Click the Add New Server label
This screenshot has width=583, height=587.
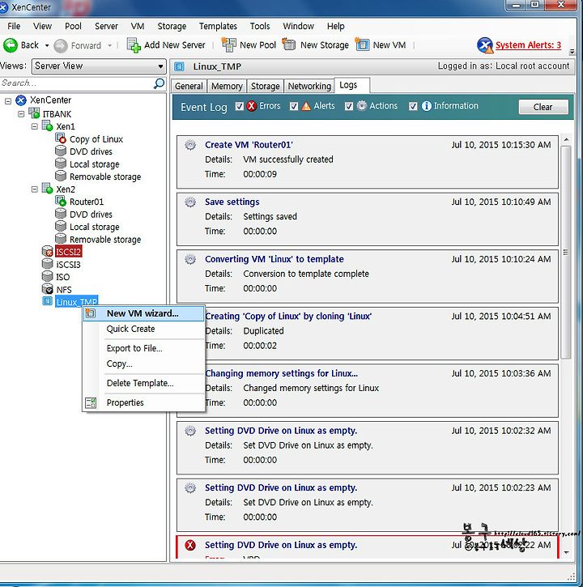pyautogui.click(x=175, y=45)
